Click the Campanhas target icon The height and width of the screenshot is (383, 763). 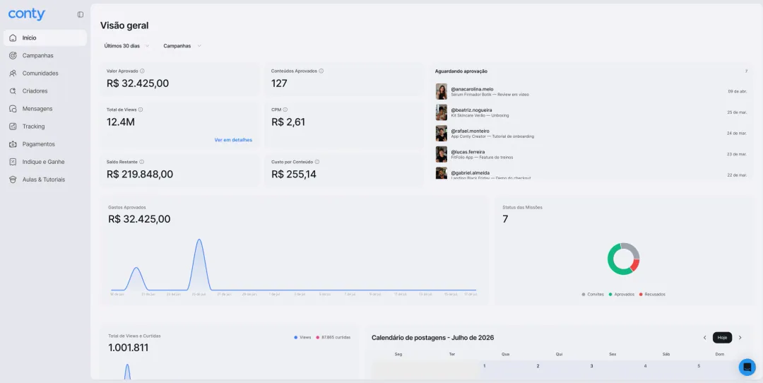(x=13, y=56)
